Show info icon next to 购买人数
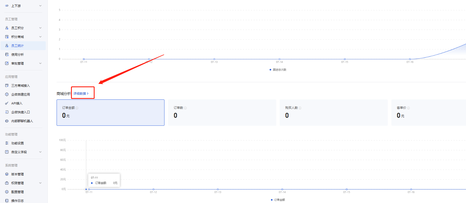Image resolution: width=466 pixels, height=203 pixels. [300, 108]
